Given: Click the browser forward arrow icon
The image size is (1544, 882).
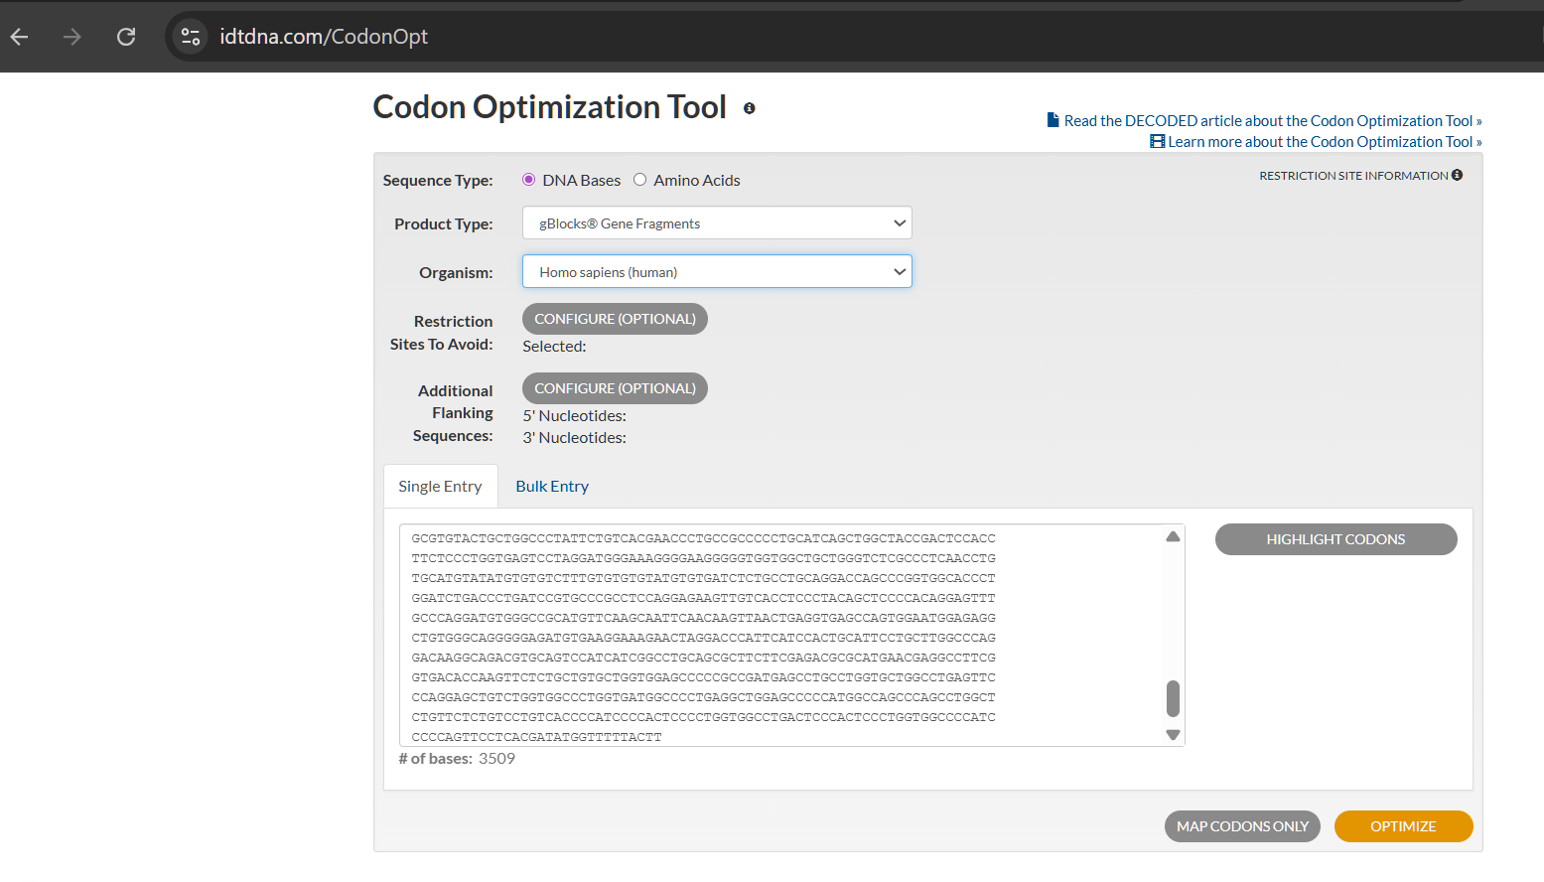Looking at the screenshot, I should pos(72,37).
